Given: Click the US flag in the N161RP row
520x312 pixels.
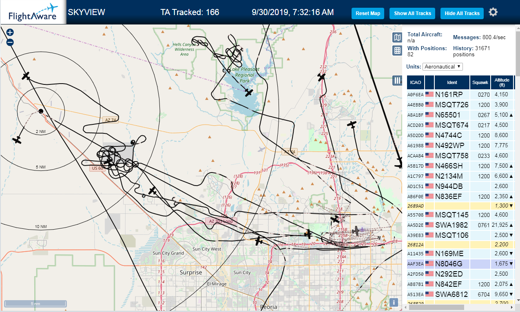Looking at the screenshot, I should click(429, 94).
